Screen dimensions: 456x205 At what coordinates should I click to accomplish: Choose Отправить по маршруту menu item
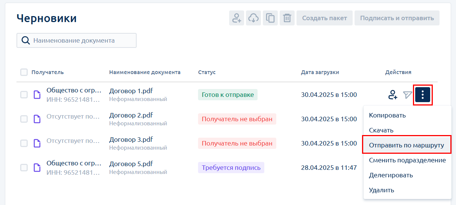point(407,145)
